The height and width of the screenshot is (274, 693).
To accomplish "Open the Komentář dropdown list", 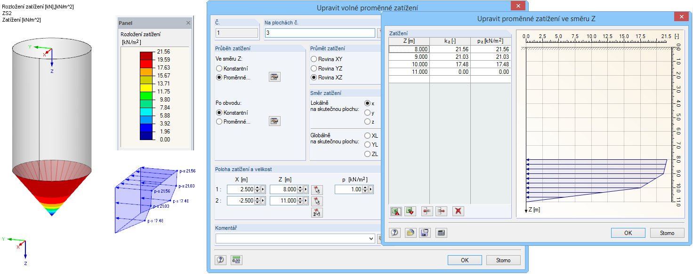I will (371, 239).
